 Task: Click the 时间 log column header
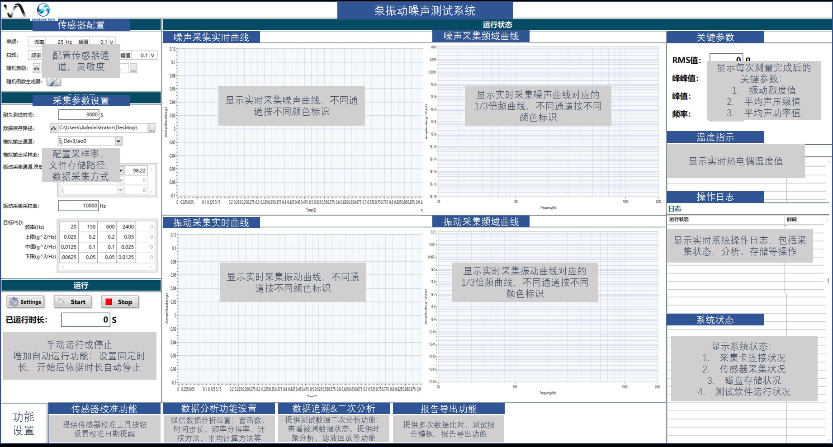(x=804, y=219)
